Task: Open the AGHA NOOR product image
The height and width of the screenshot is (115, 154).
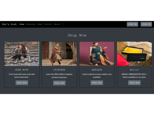Action: 22,54
